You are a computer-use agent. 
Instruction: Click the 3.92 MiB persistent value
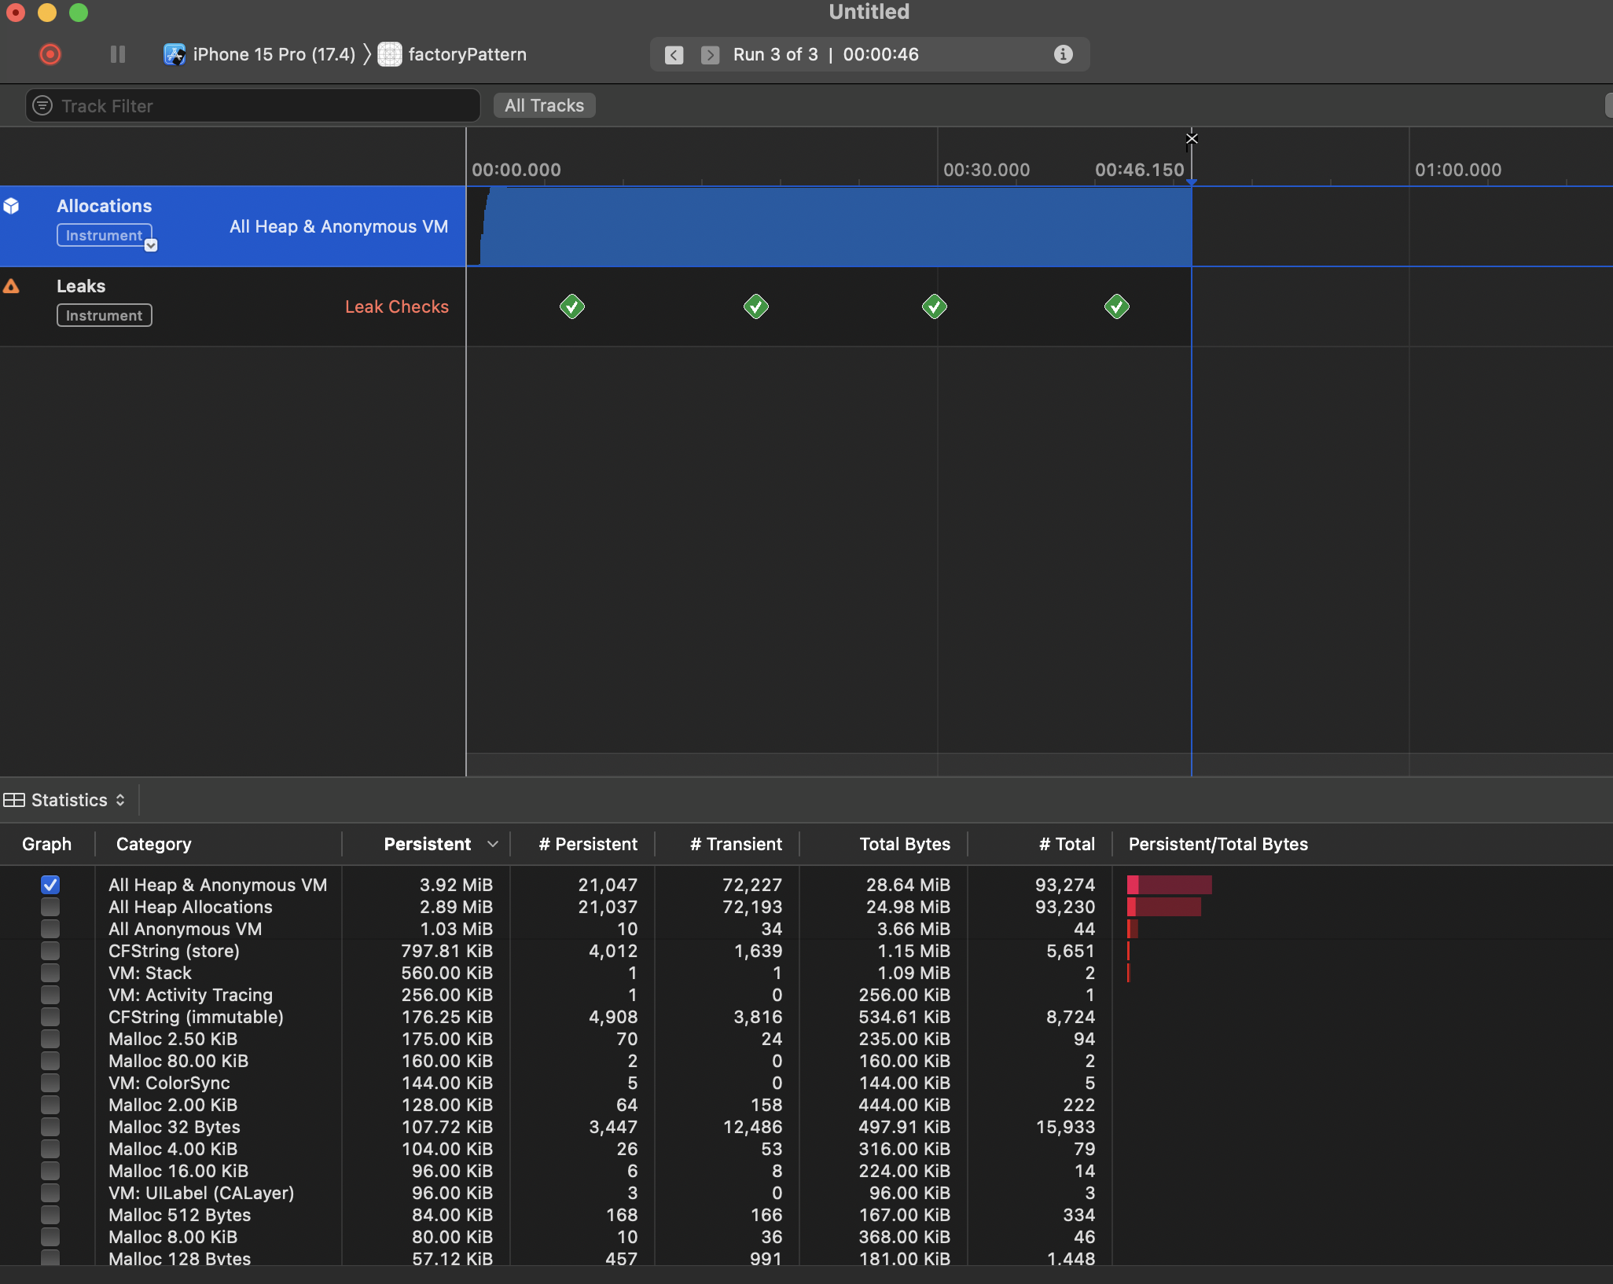456,885
